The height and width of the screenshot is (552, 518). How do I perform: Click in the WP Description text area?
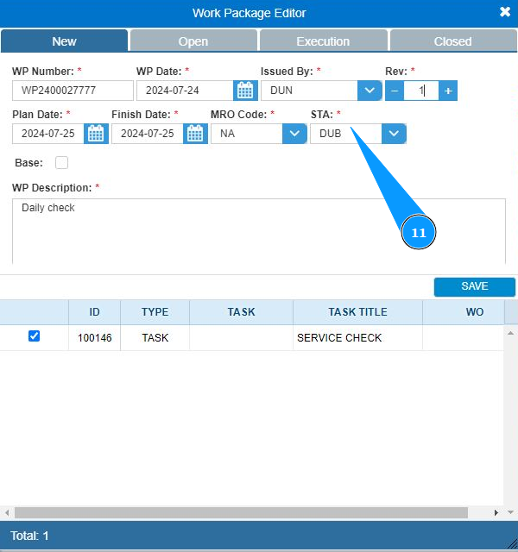(x=259, y=231)
